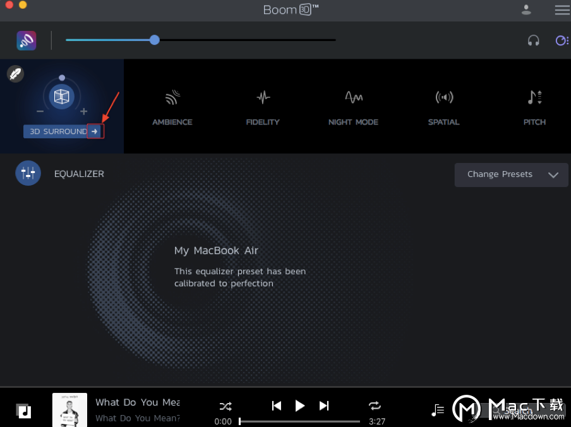Toggle the Equalizer on or off

point(28,173)
